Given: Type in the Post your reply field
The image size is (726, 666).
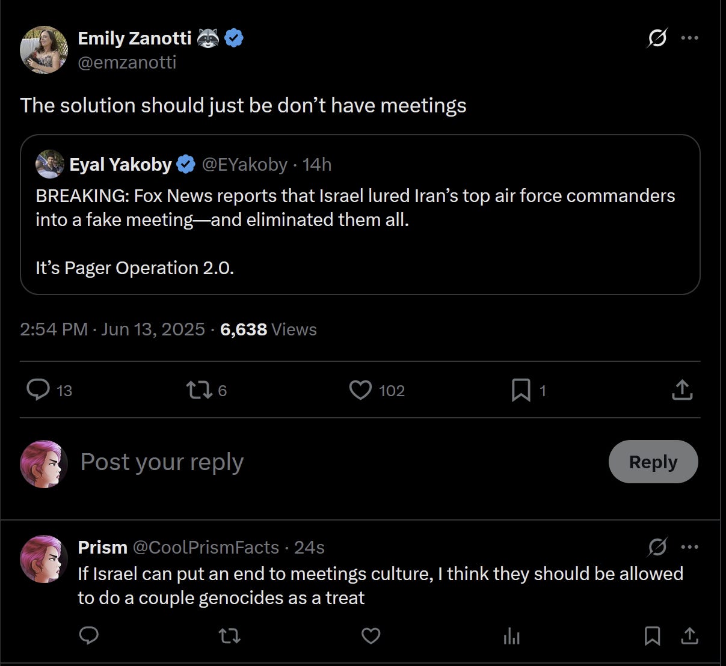Looking at the screenshot, I should 301,462.
